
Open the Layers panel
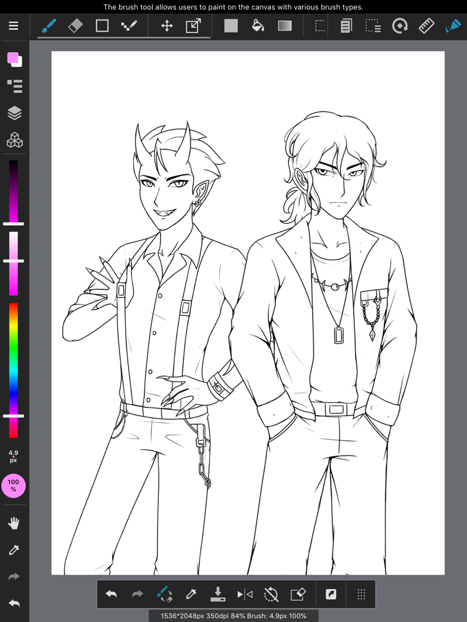15,113
